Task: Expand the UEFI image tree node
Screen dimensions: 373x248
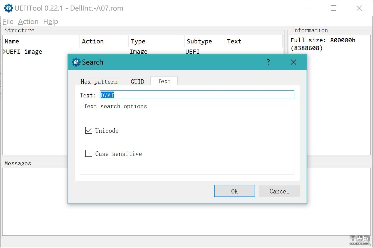Action: (x=4, y=51)
